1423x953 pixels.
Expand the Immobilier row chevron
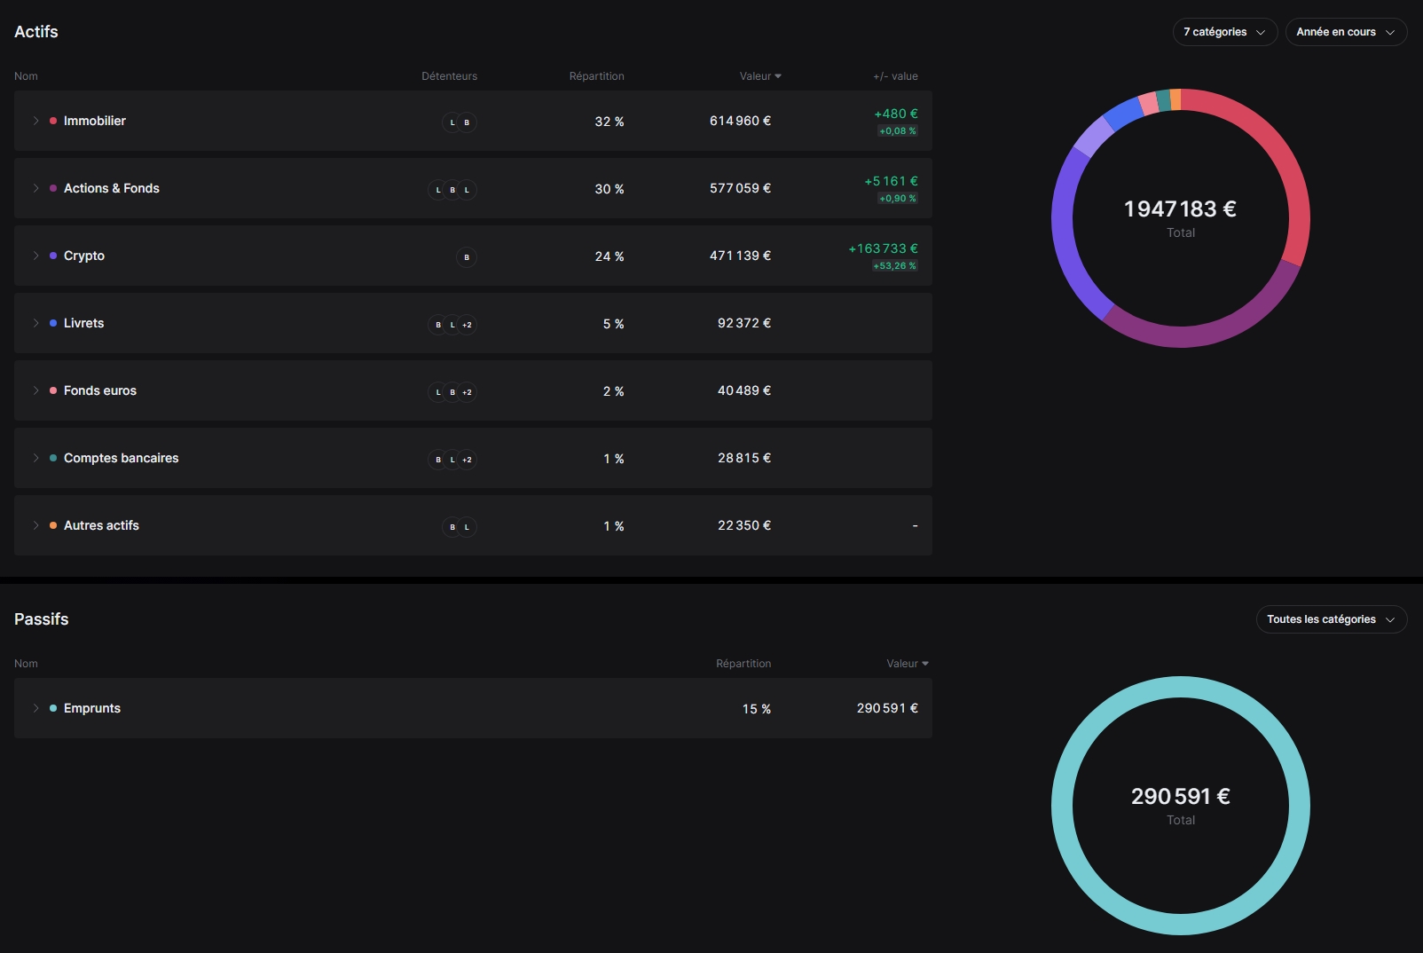(x=35, y=121)
